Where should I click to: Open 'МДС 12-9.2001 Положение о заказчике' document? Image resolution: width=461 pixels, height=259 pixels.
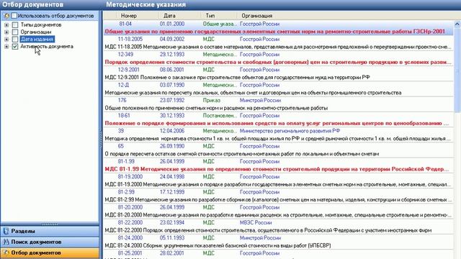[237, 77]
